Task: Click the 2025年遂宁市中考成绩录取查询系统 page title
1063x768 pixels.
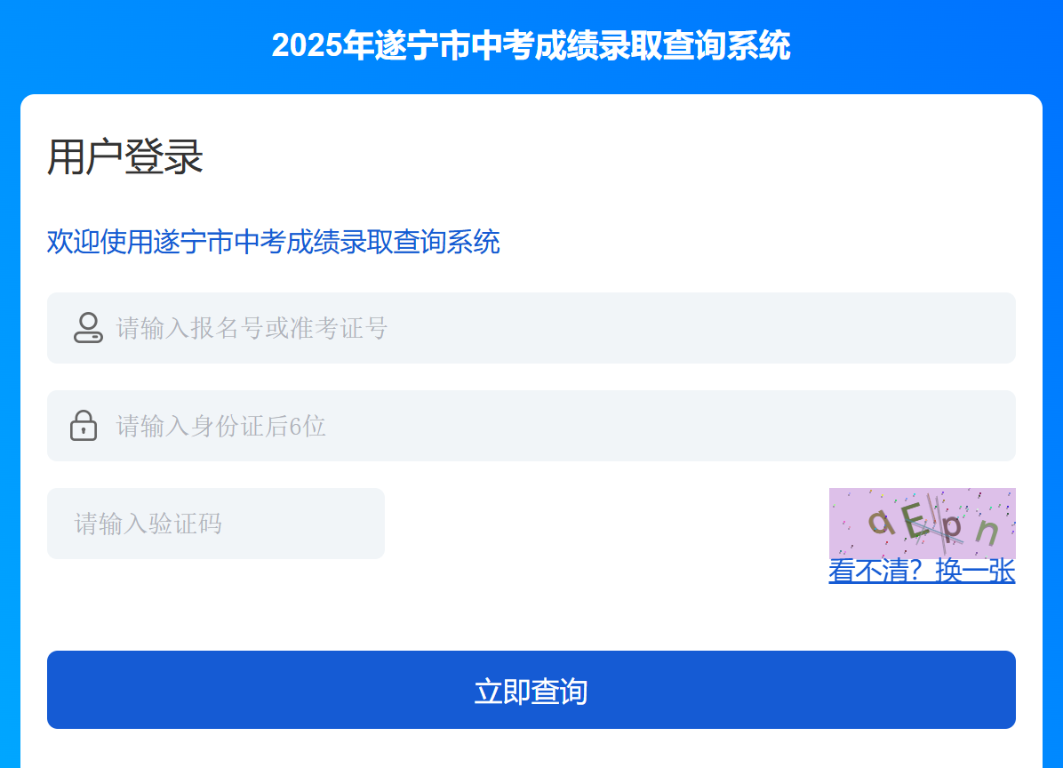Action: pyautogui.click(x=531, y=45)
